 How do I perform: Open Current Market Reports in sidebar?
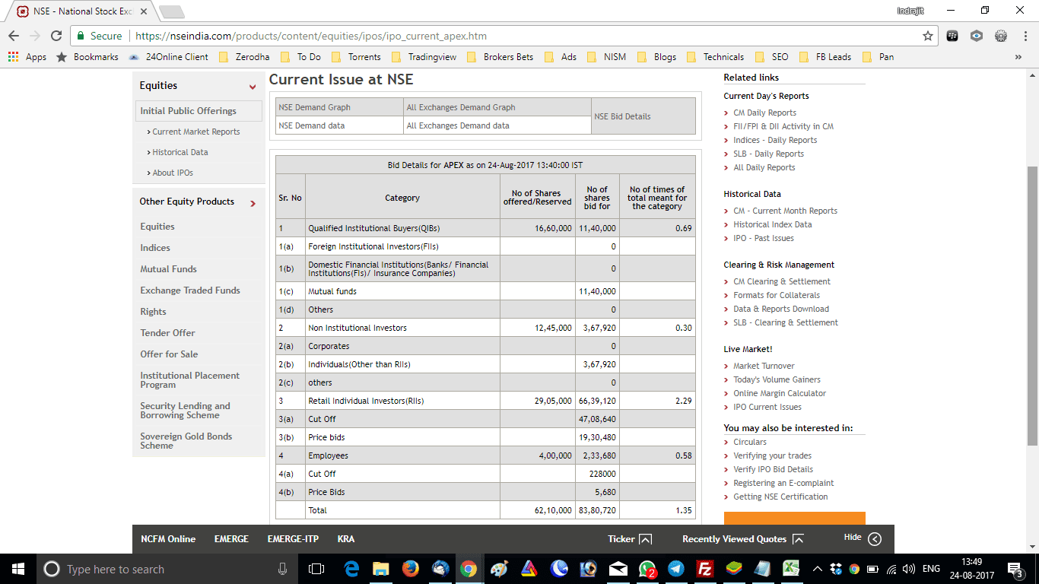pyautogui.click(x=196, y=132)
